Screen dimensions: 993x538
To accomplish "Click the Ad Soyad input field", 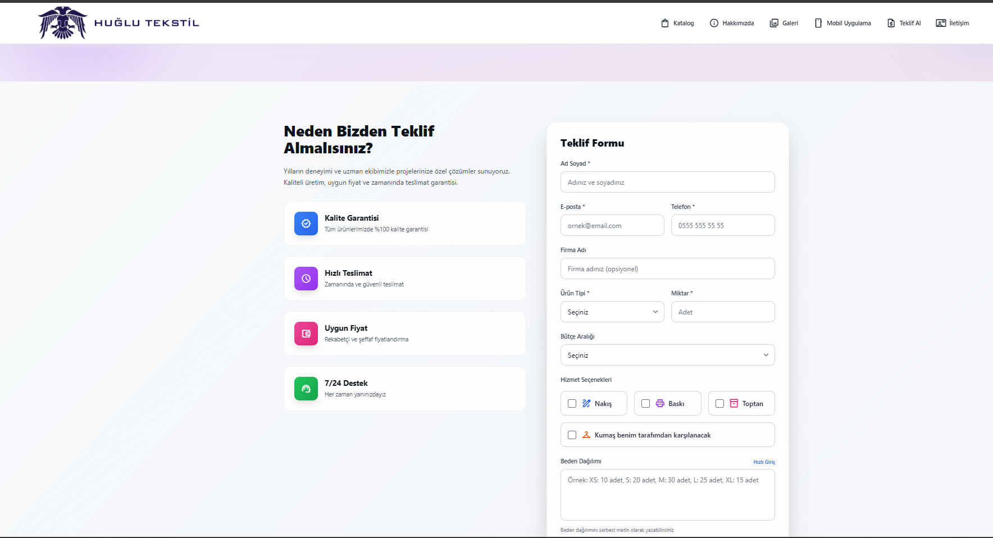I will pos(667,182).
